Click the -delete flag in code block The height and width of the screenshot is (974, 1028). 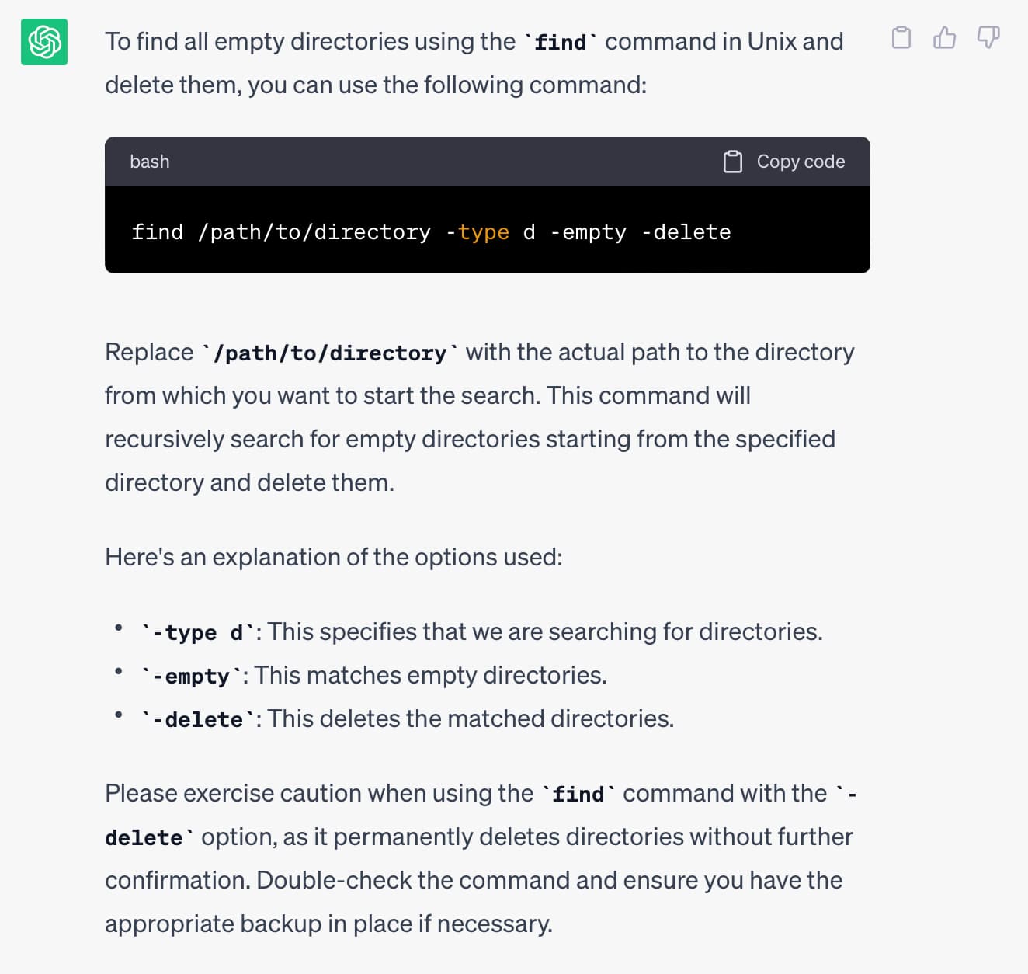pos(686,232)
